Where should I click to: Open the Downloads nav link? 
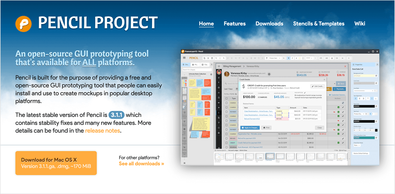(x=269, y=24)
